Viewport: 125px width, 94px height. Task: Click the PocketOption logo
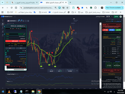[7, 17]
